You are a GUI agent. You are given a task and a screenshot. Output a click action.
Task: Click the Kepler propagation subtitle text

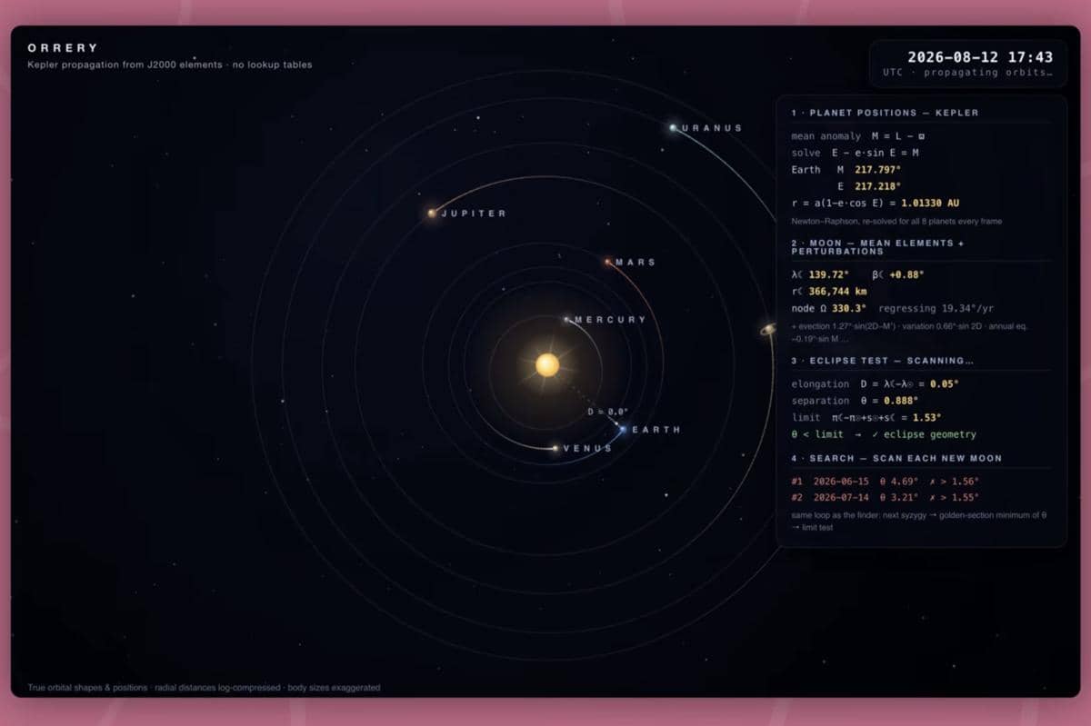(170, 65)
